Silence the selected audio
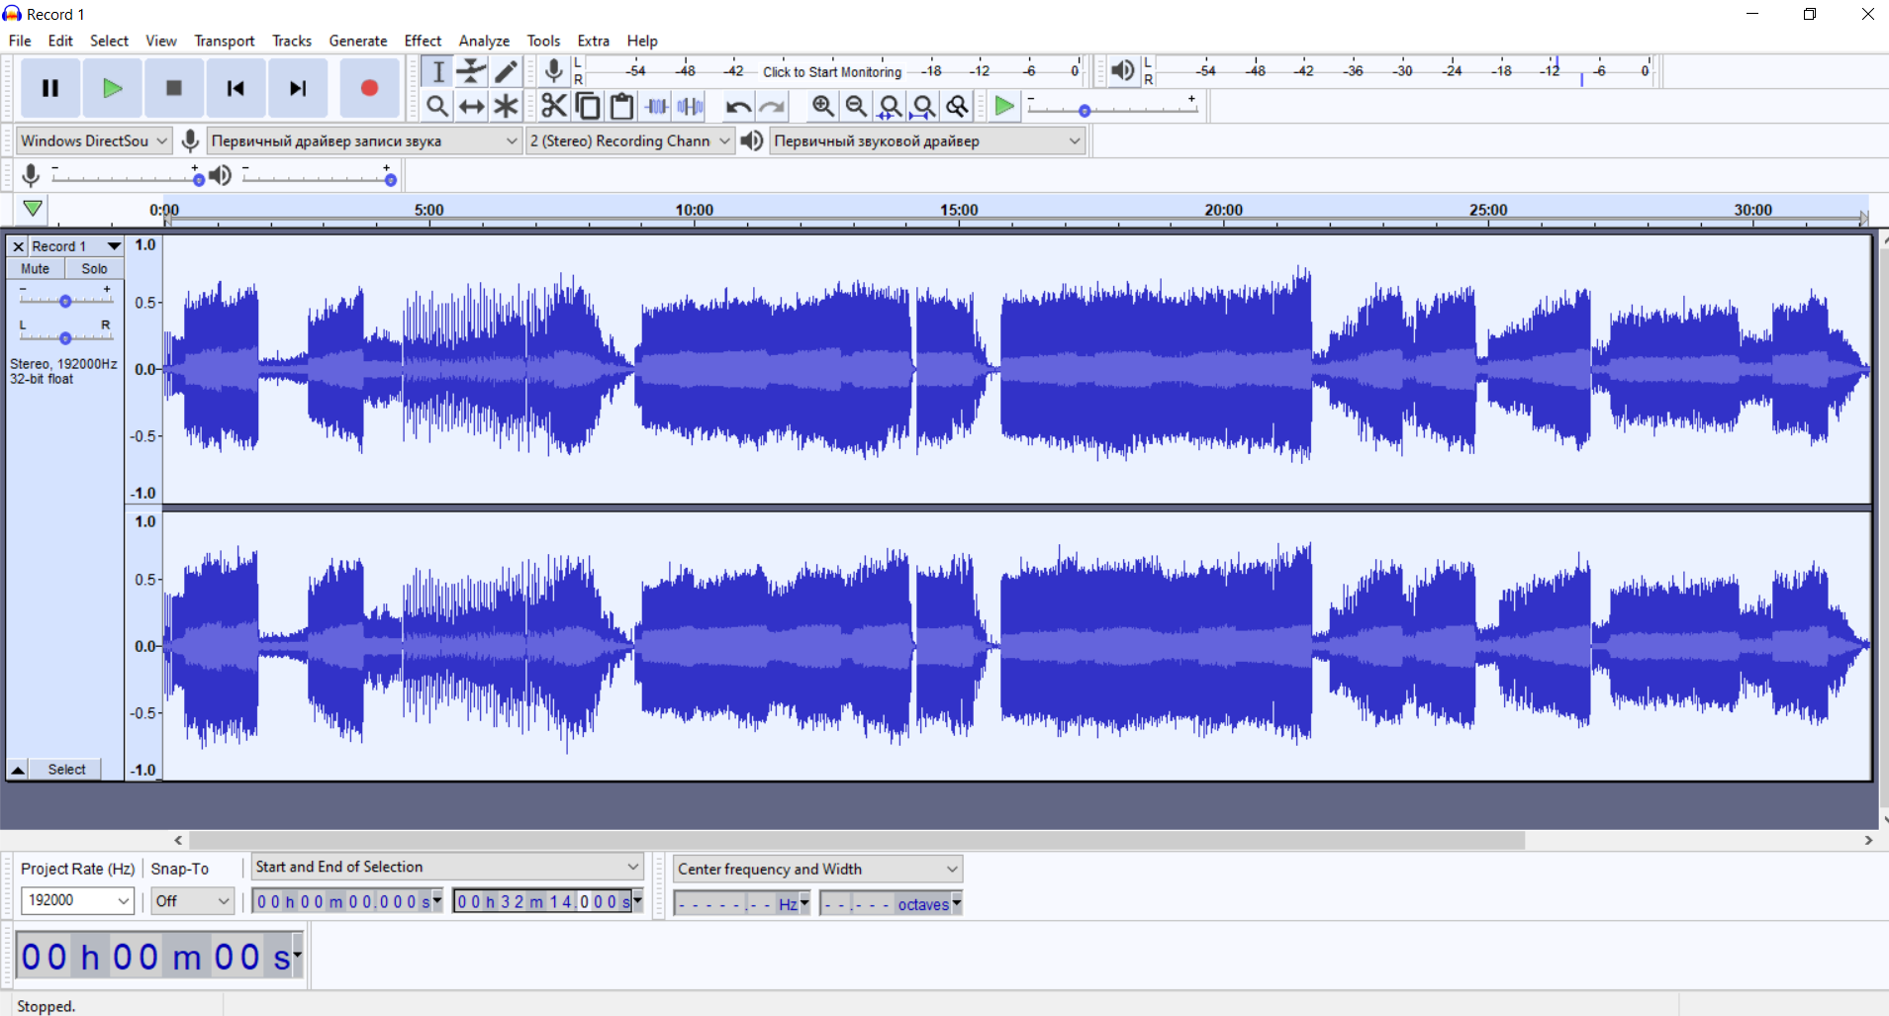 [x=690, y=106]
